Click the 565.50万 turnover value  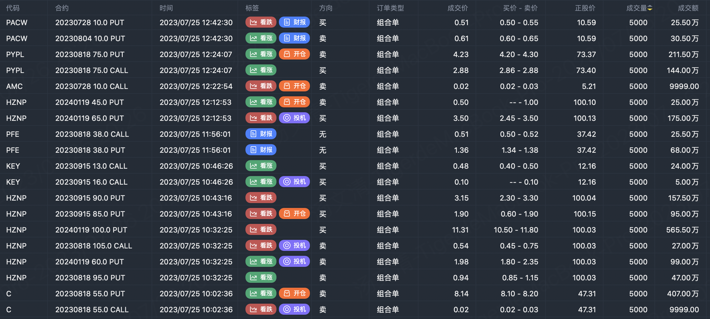tap(682, 230)
